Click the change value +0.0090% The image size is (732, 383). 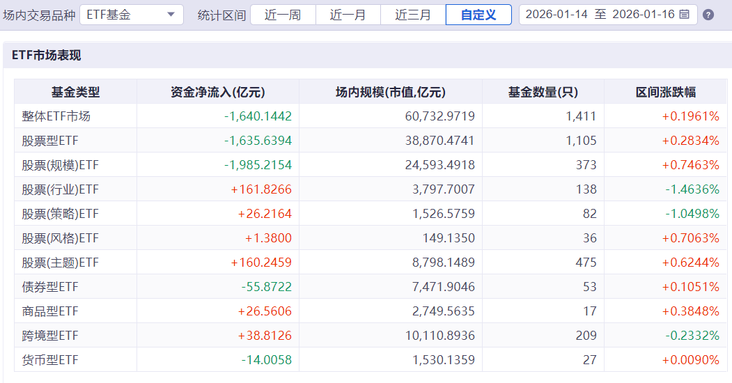tap(690, 360)
